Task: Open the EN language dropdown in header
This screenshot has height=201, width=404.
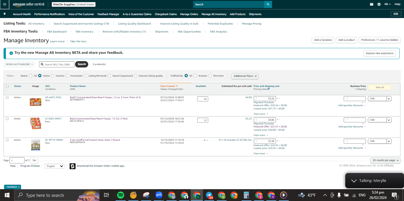Action: (387, 4)
